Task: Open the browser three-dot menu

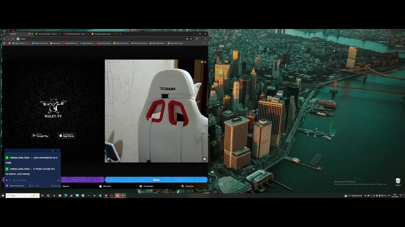Action: (x=205, y=39)
